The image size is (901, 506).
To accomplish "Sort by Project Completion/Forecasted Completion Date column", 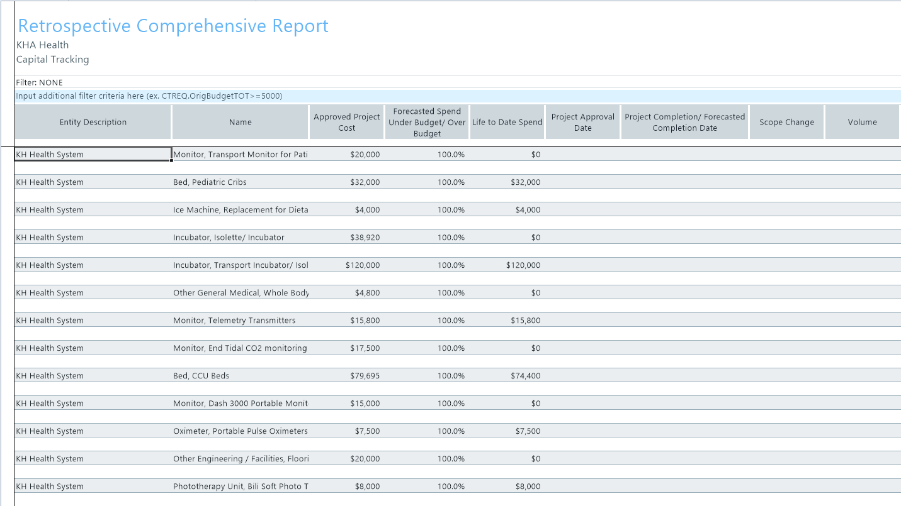I will 684,121.
